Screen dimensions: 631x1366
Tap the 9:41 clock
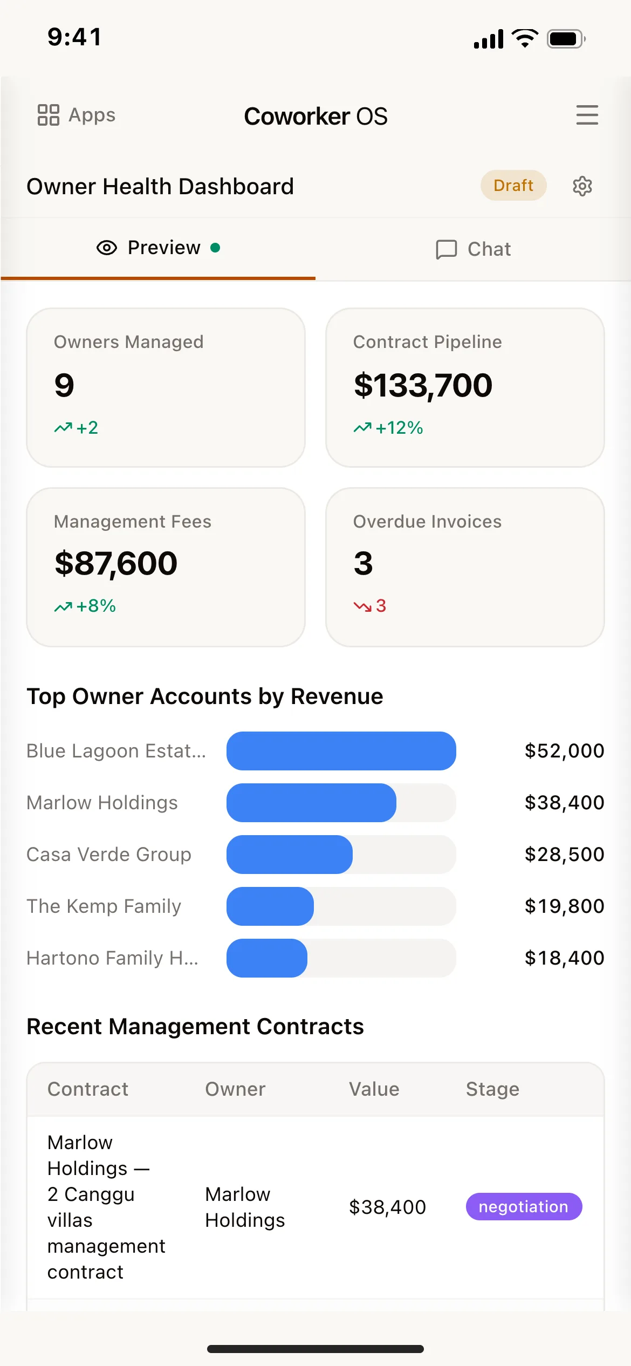[74, 37]
